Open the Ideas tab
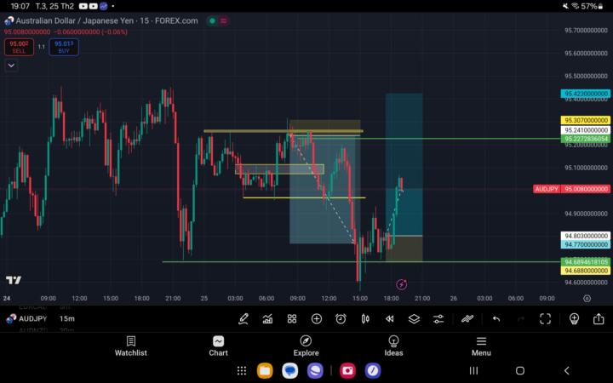Screen dimensions: 613x383 [x=393, y=346]
